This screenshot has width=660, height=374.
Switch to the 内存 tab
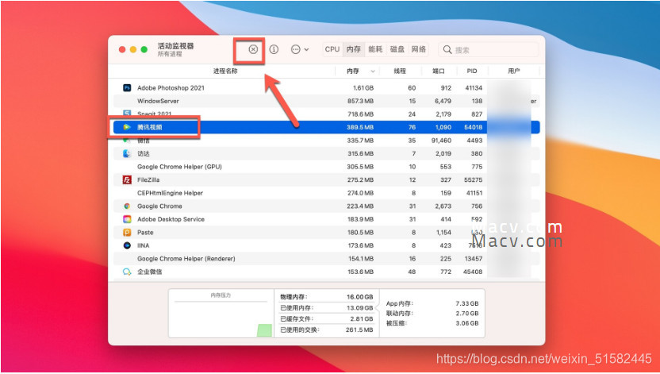tap(354, 49)
